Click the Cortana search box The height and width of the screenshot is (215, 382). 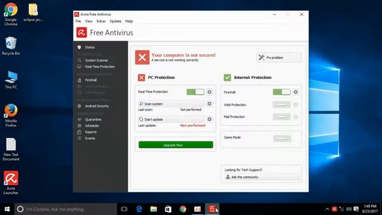coord(66,209)
